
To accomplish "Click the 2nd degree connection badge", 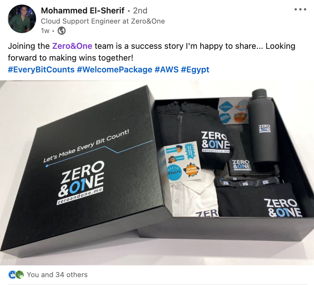I will click(x=140, y=10).
